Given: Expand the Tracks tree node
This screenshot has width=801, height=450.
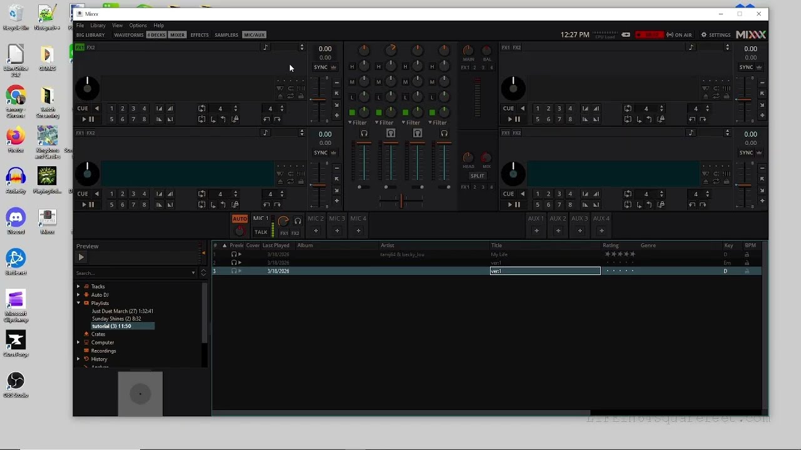Looking at the screenshot, I should (x=78, y=286).
